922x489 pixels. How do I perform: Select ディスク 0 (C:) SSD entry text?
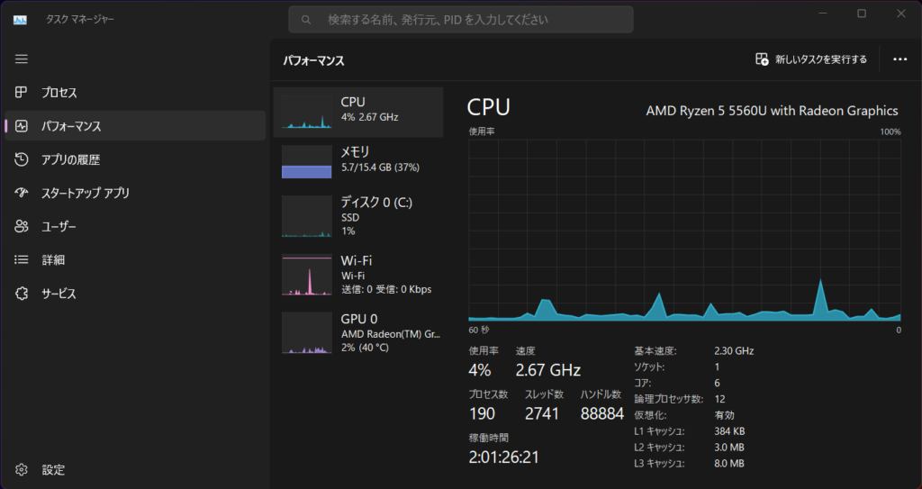(x=376, y=216)
